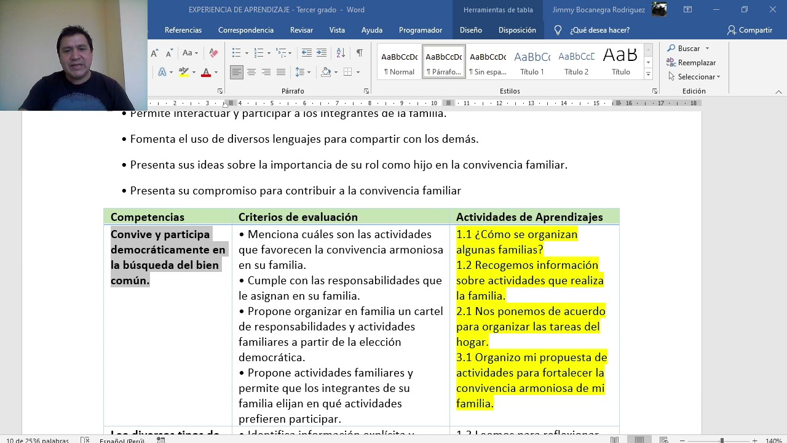787x443 pixels.
Task: Open the Programador tab
Action: pyautogui.click(x=421, y=30)
